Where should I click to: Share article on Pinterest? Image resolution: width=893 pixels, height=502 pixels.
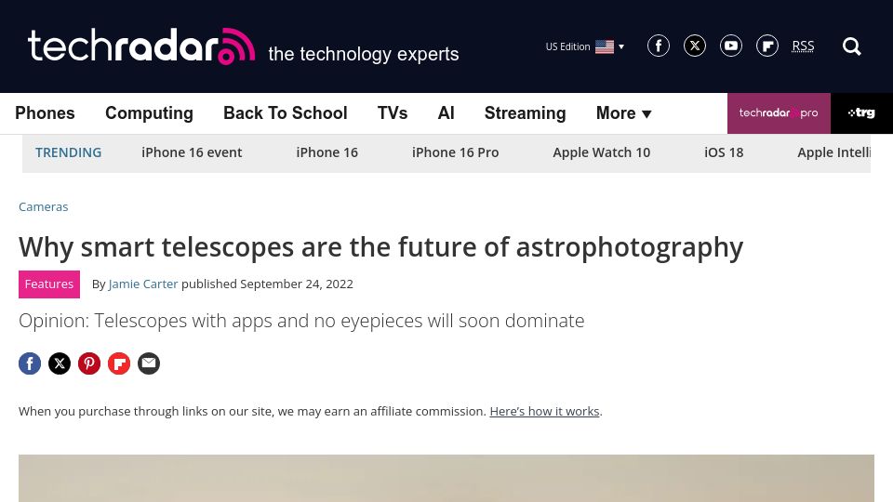click(89, 363)
